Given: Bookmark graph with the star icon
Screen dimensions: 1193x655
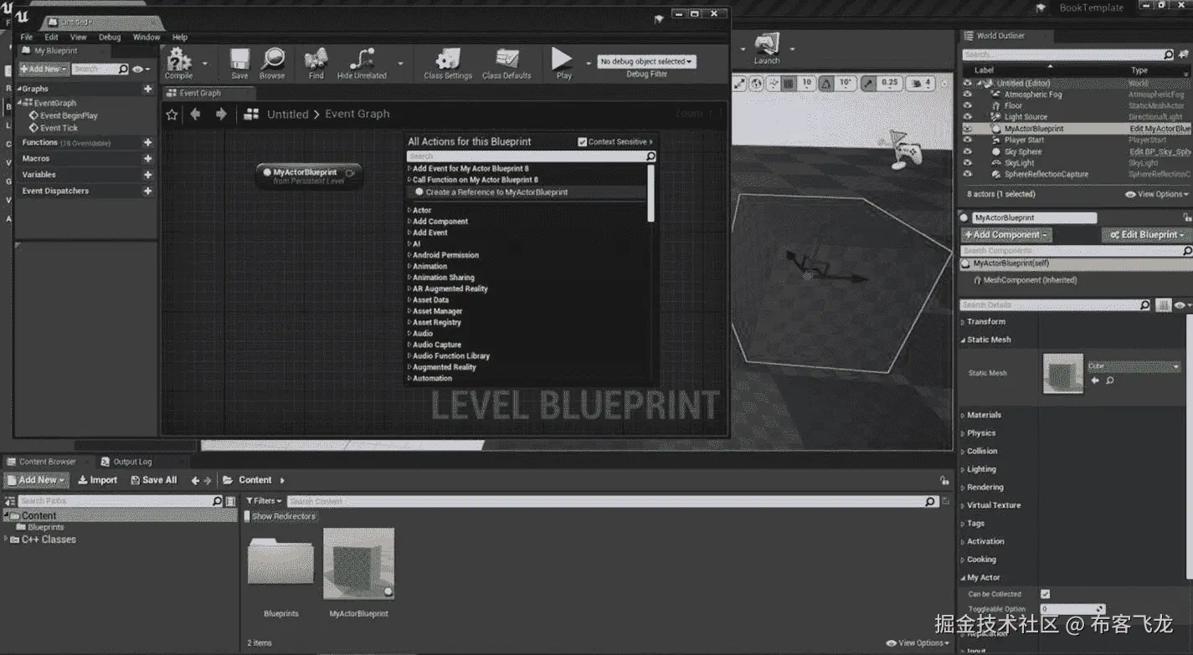Looking at the screenshot, I should point(172,115).
